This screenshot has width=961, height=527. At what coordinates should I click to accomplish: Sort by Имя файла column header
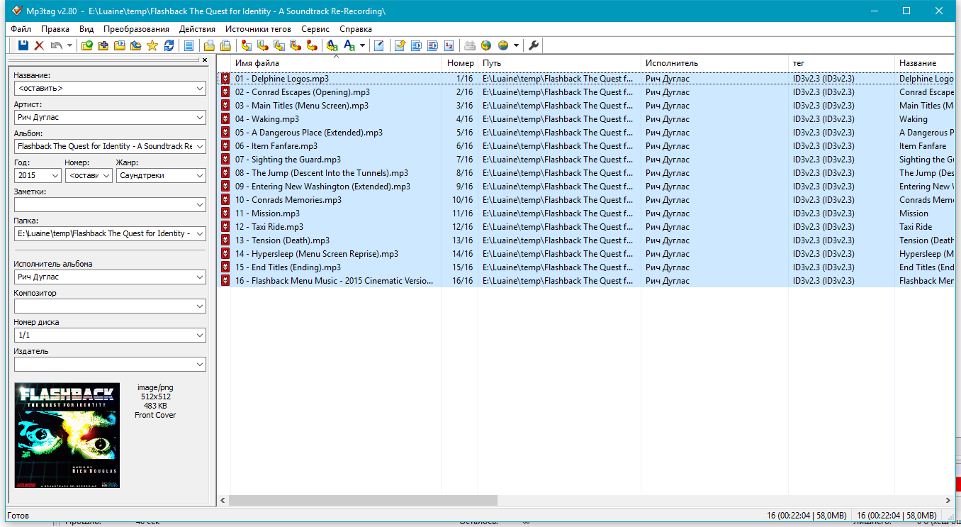tap(336, 63)
